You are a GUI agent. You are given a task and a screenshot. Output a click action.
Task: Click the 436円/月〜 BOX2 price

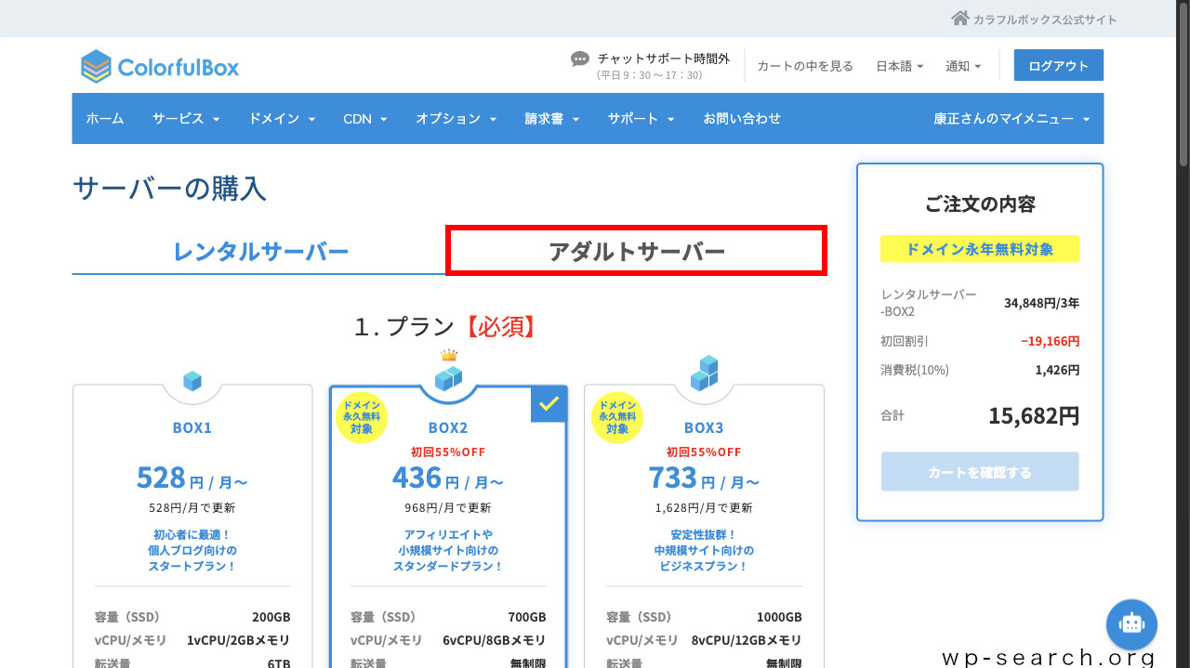pos(448,478)
